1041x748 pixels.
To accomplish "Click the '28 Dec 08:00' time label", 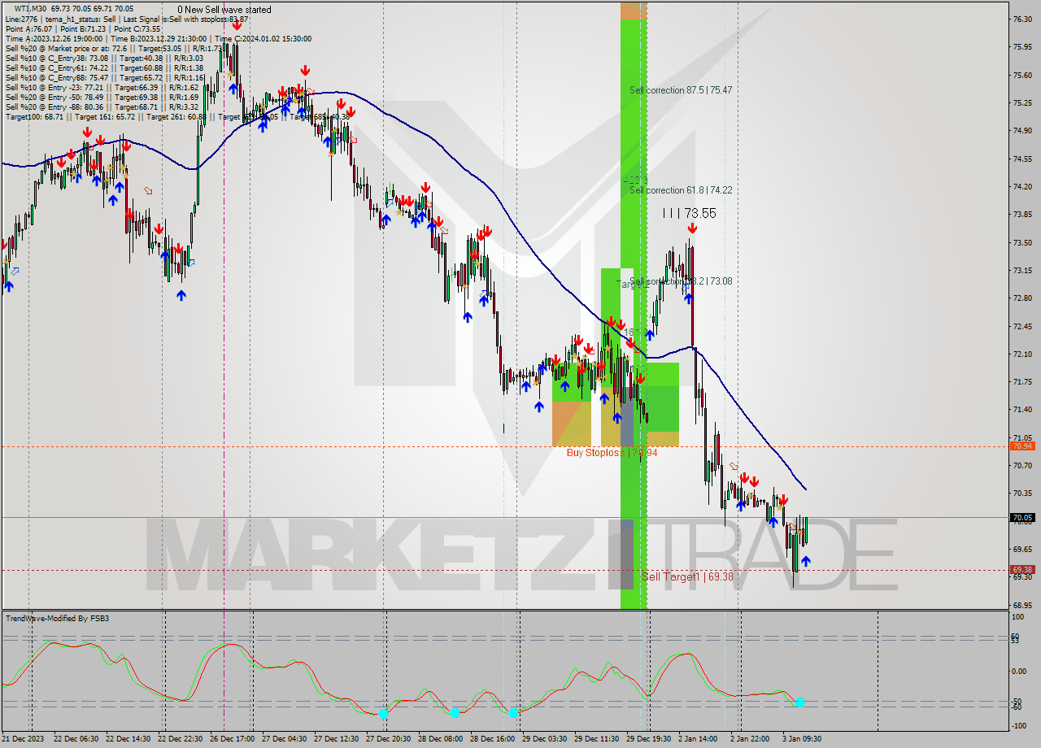I will 441,739.
